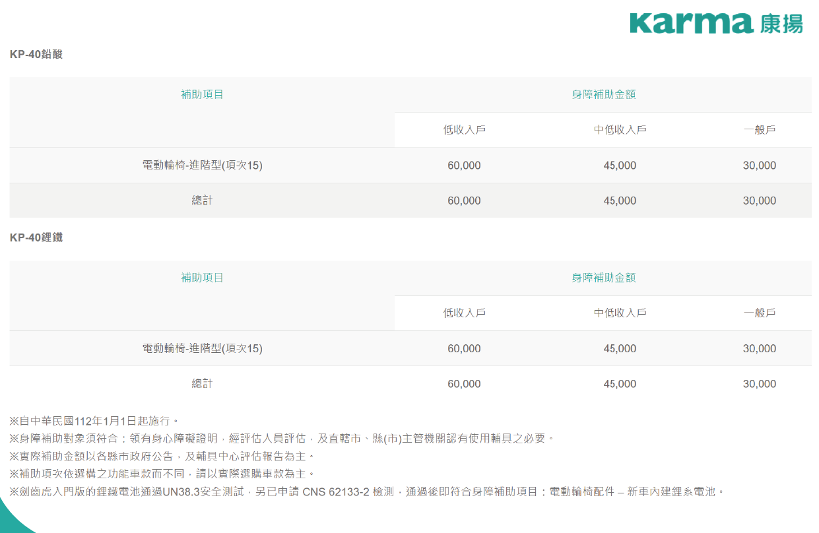Click the note 自中華民國112年1月1日起施行
This screenshot has width=819, height=533.
[x=94, y=421]
